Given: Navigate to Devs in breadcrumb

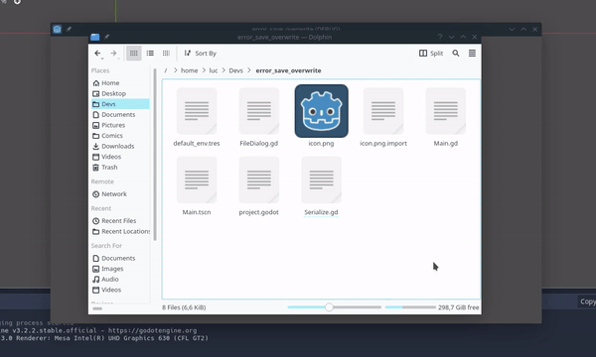Looking at the screenshot, I should coord(235,70).
